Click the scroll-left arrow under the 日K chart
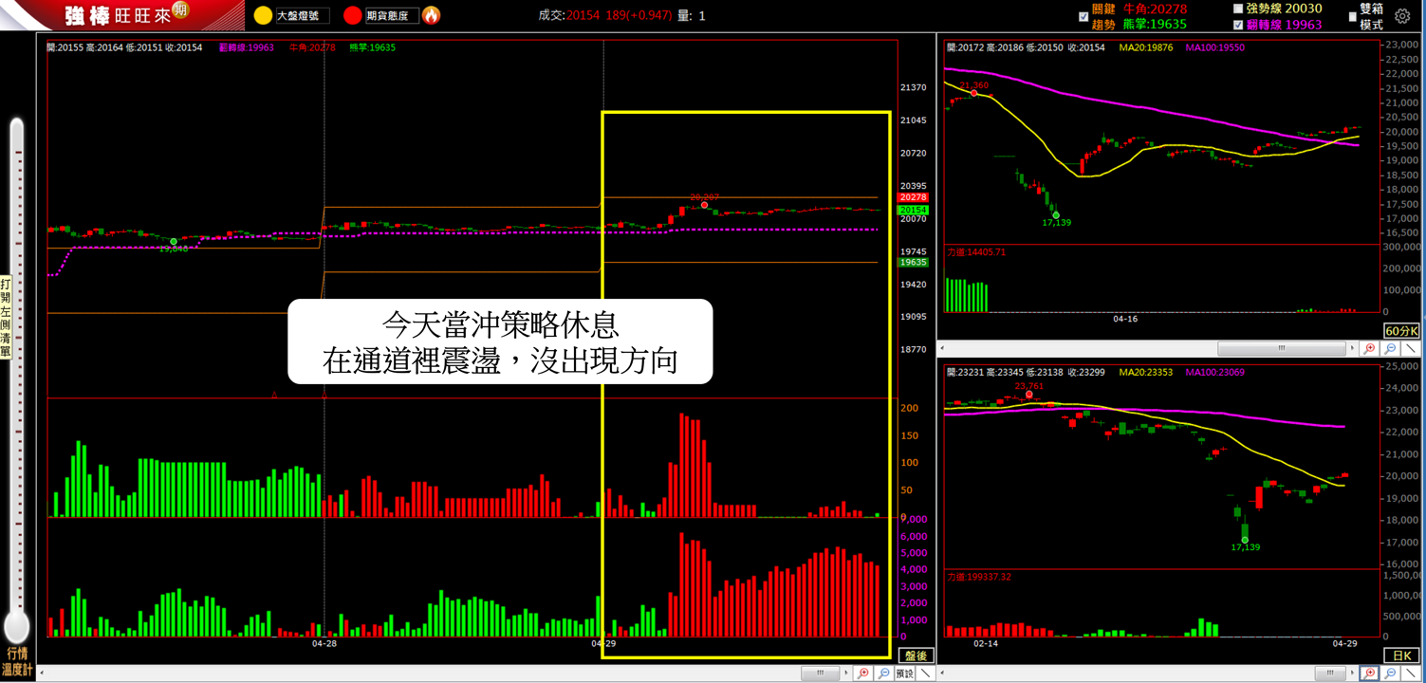Screen dimensions: 1426x683 click(942, 674)
